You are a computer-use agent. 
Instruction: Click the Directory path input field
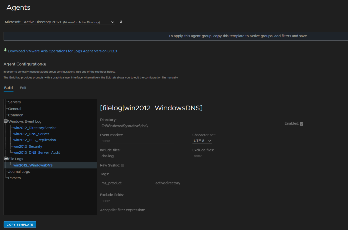coord(170,126)
